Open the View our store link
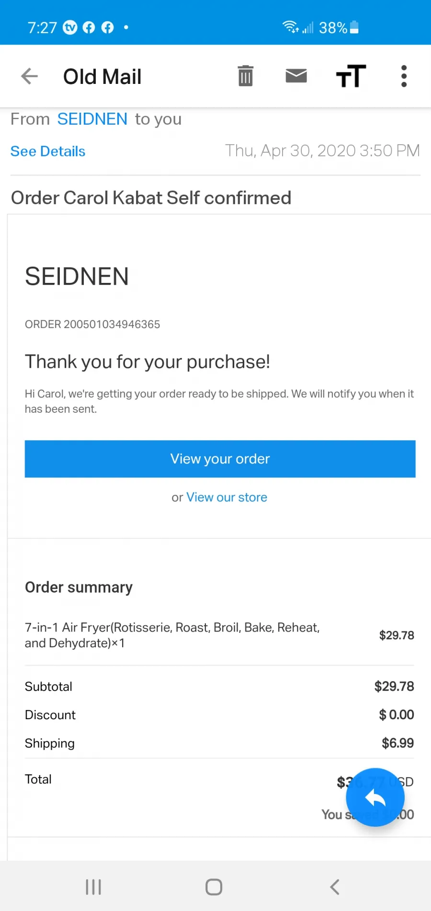 [227, 497]
